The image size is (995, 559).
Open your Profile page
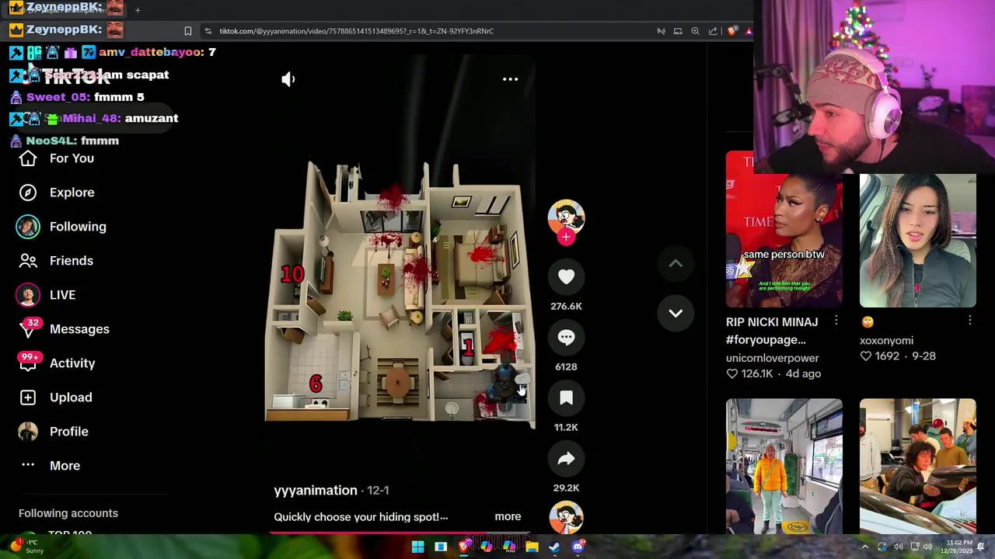68,432
